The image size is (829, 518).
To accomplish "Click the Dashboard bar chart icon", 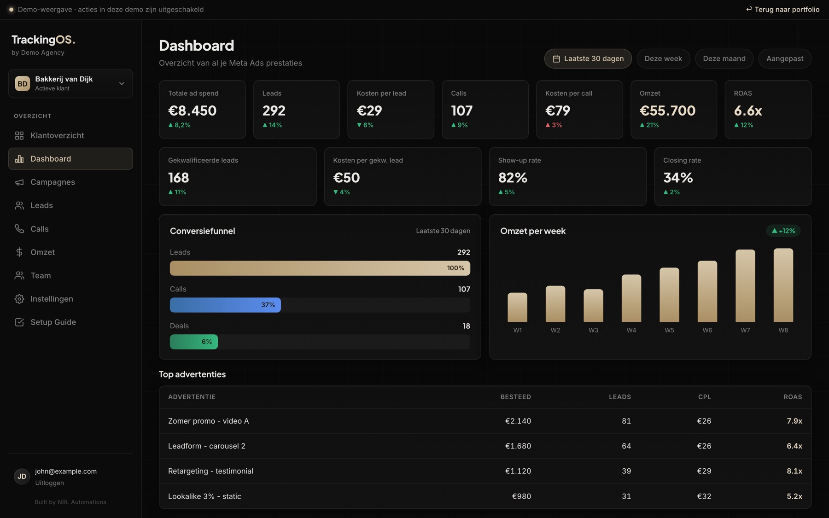I will click(x=19, y=159).
